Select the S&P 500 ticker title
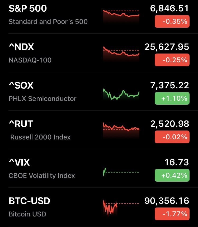This screenshot has width=198, height=227. tap(28, 8)
